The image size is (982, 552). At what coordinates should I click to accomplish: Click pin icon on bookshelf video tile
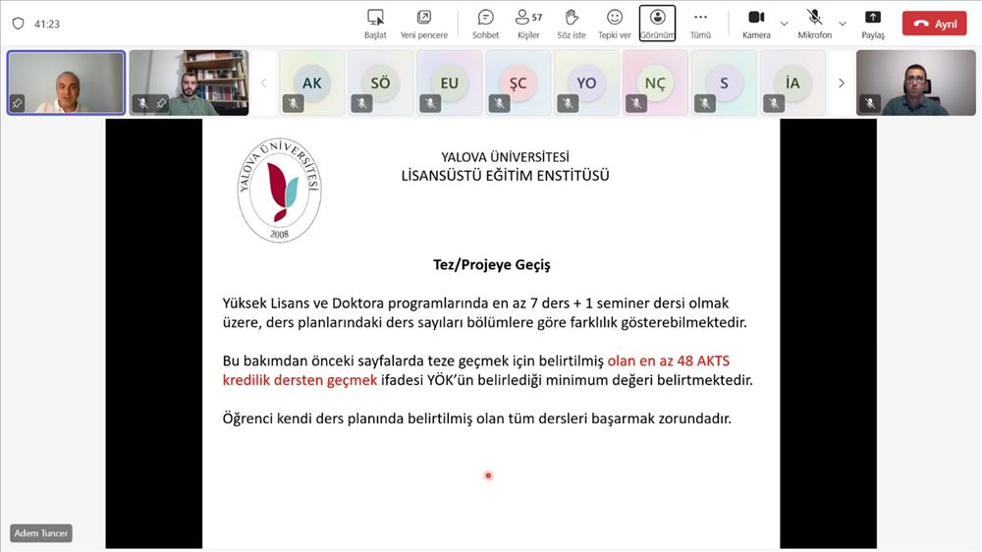(x=161, y=103)
